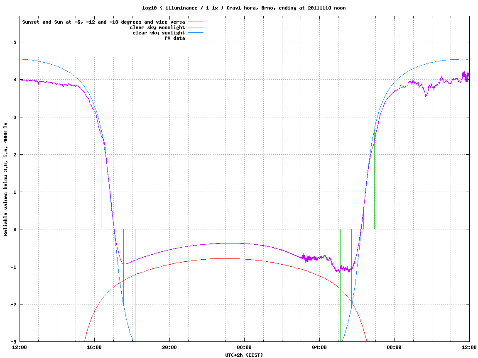Click x-axis tick label 20:00
This screenshot has width=478, height=358.
click(169, 347)
